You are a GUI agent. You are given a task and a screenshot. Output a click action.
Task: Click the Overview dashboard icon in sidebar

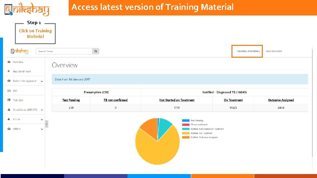pyautogui.click(x=9, y=62)
